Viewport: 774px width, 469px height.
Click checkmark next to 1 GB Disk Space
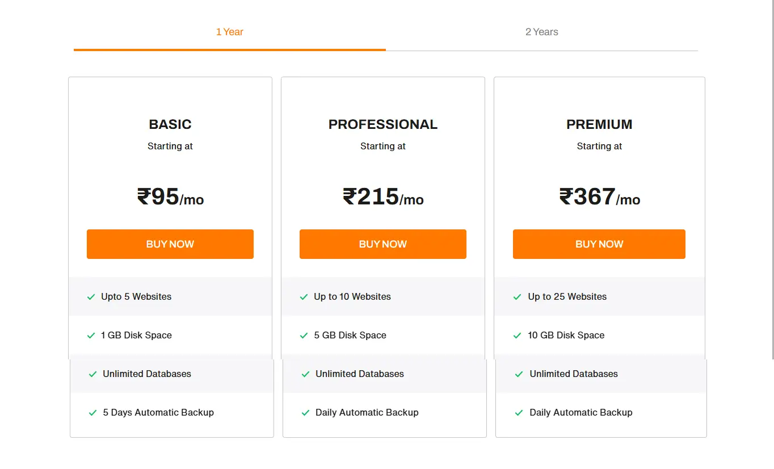tap(91, 336)
